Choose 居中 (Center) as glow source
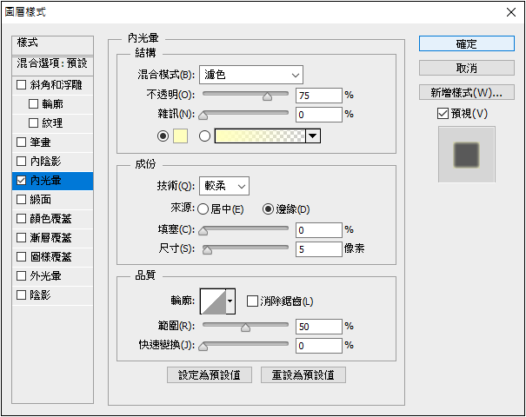526x417 pixels. tap(203, 208)
